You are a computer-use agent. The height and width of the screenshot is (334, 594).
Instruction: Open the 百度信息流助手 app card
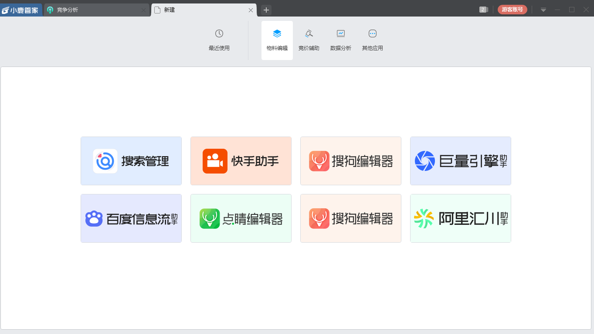[131, 218]
